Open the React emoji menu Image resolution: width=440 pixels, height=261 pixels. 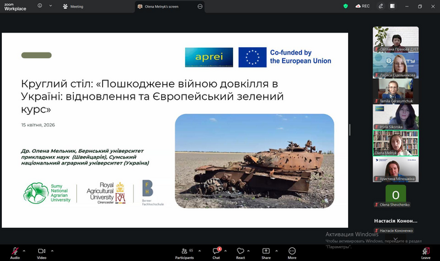click(x=240, y=250)
